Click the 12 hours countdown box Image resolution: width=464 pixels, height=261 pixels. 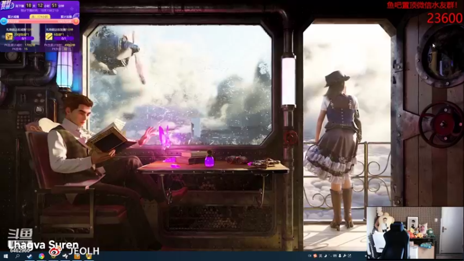point(40,6)
